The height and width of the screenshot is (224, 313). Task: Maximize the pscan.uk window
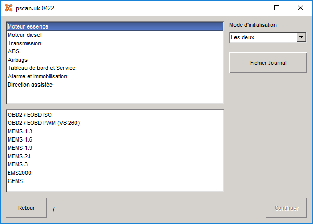(277, 8)
